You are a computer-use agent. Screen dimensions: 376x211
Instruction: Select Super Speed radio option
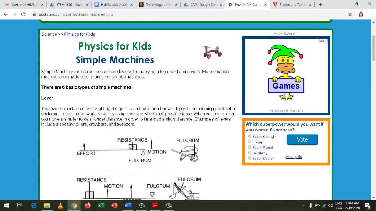point(249,147)
